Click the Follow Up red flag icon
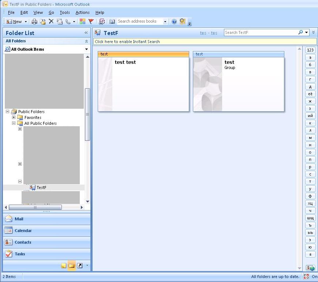Image resolution: width=318 pixels, height=282 pixels. click(91, 22)
